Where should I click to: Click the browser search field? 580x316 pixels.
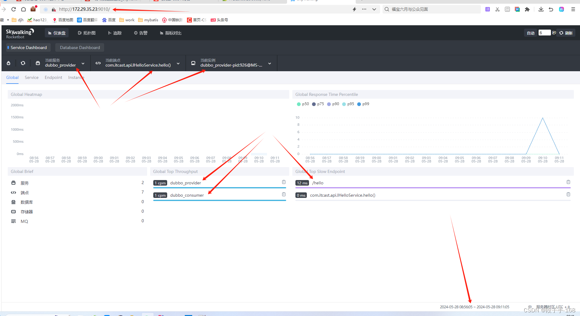click(431, 9)
